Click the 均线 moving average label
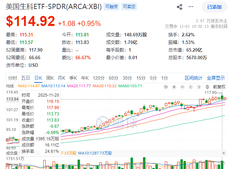 [10, 86]
